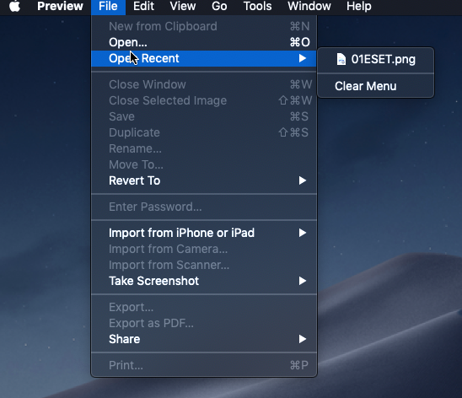Click the 01ESET.png file icon
The image size is (462, 398).
click(x=341, y=59)
